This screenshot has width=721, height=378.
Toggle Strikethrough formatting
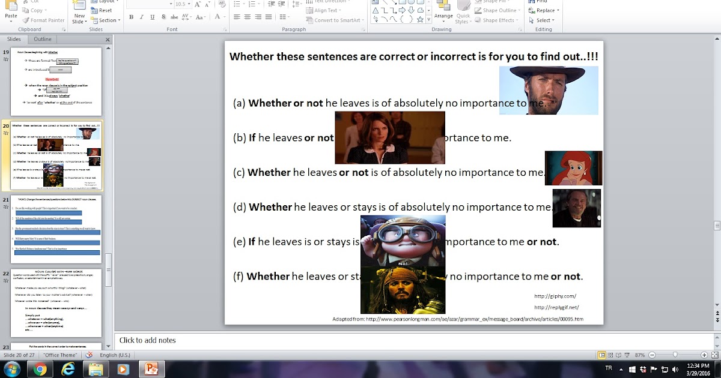pos(175,17)
